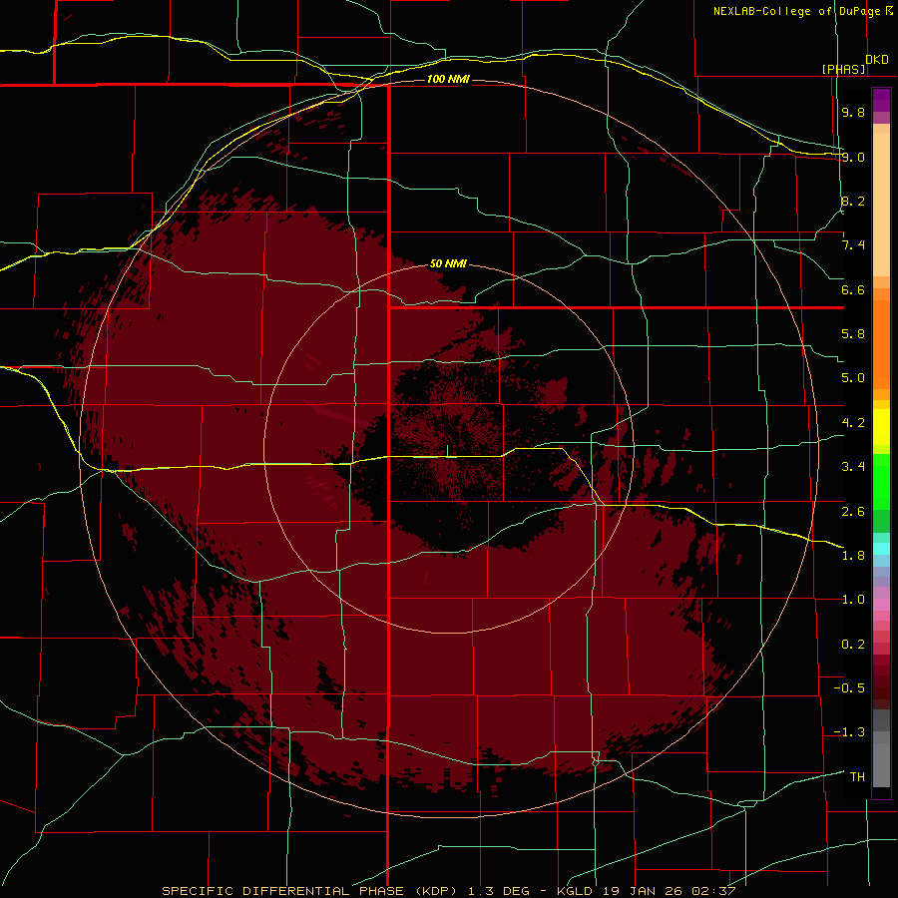The image size is (898, 898).
Task: Click the 5.8 scale value
Action: click(x=853, y=334)
